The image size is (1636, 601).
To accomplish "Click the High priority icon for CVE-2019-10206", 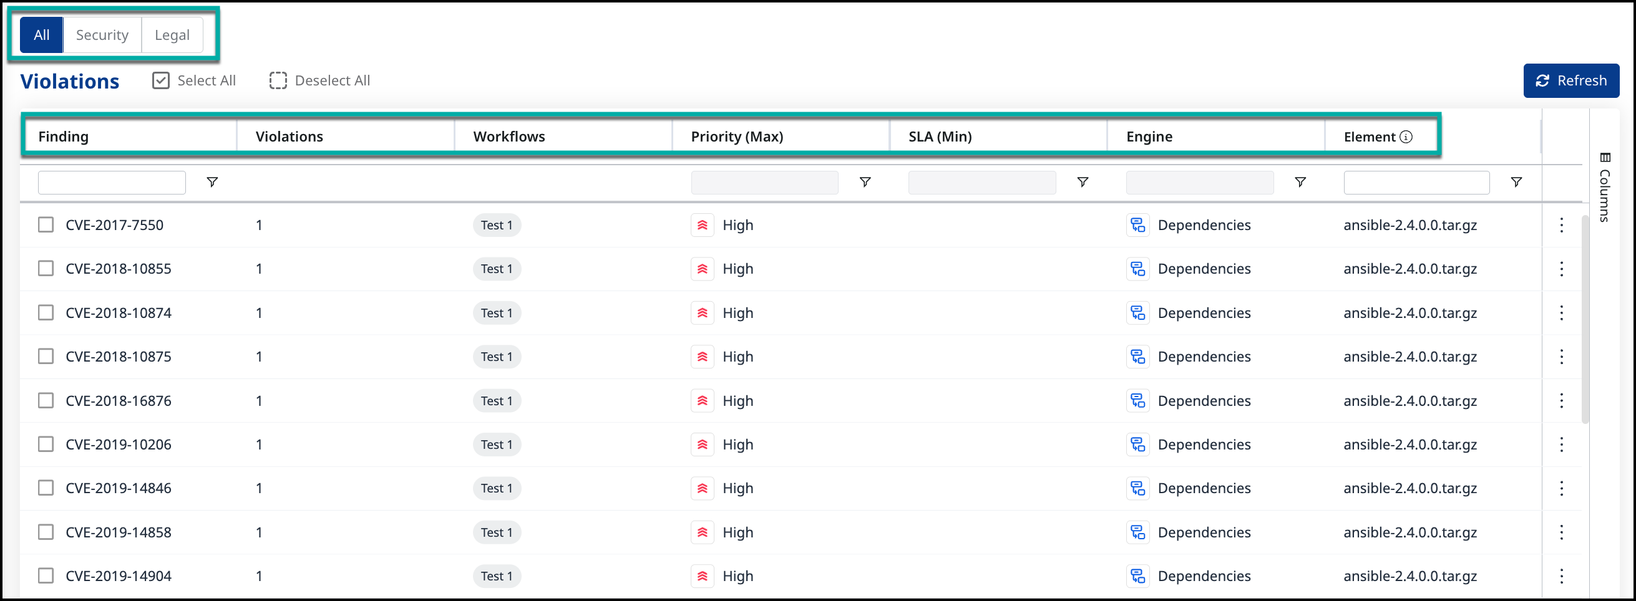I will point(702,445).
